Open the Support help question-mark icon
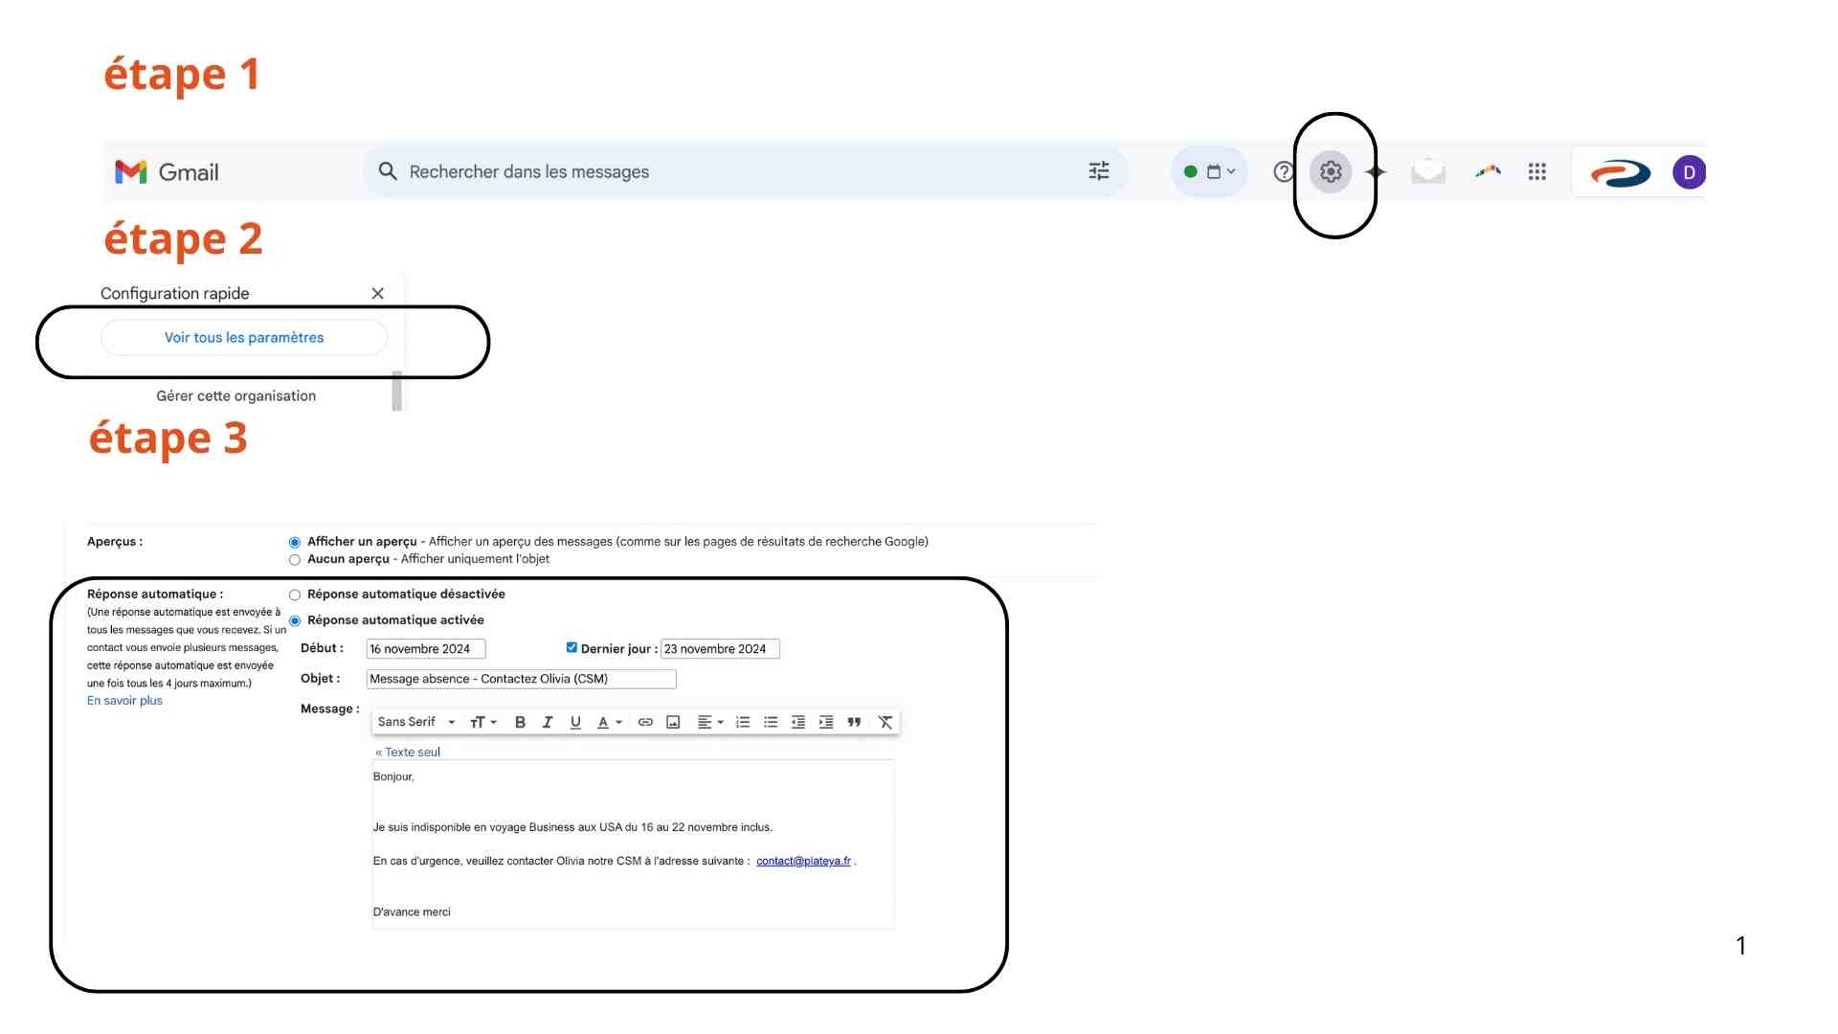The image size is (1838, 1034). 1284,172
